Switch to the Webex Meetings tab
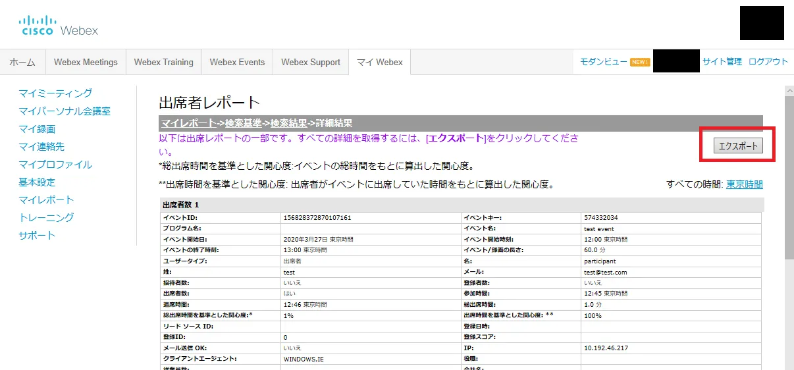This screenshot has width=794, height=370. coord(86,63)
